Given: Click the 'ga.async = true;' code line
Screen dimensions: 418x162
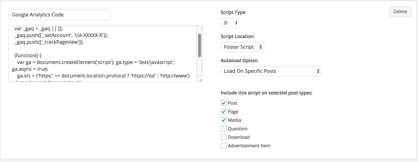Looking at the screenshot, I should 30,69.
